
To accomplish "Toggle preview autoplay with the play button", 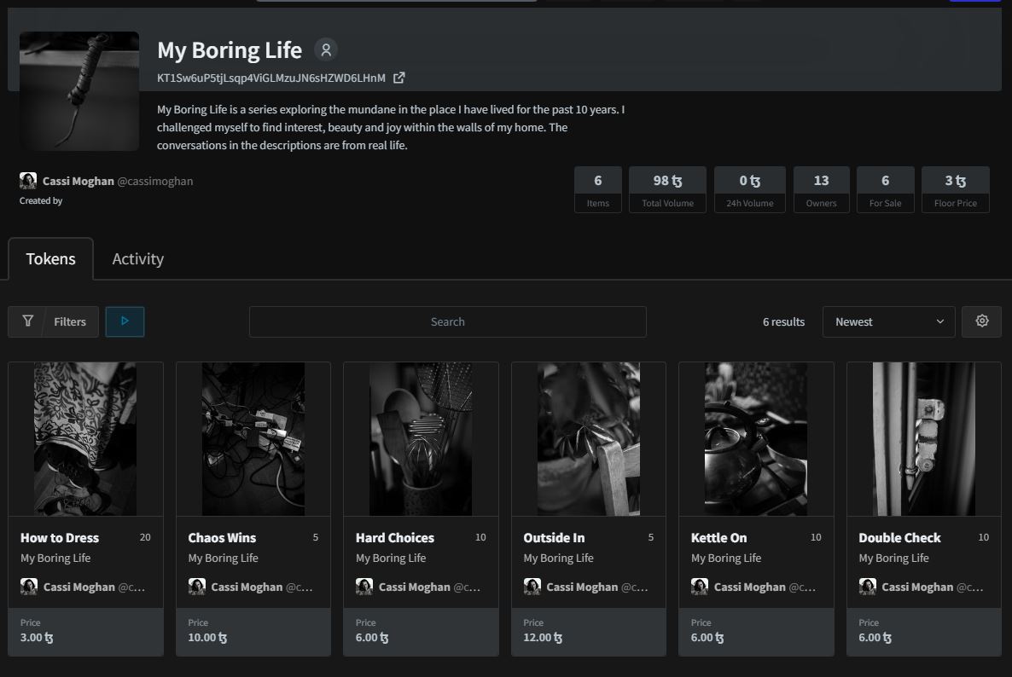I will click(x=125, y=321).
